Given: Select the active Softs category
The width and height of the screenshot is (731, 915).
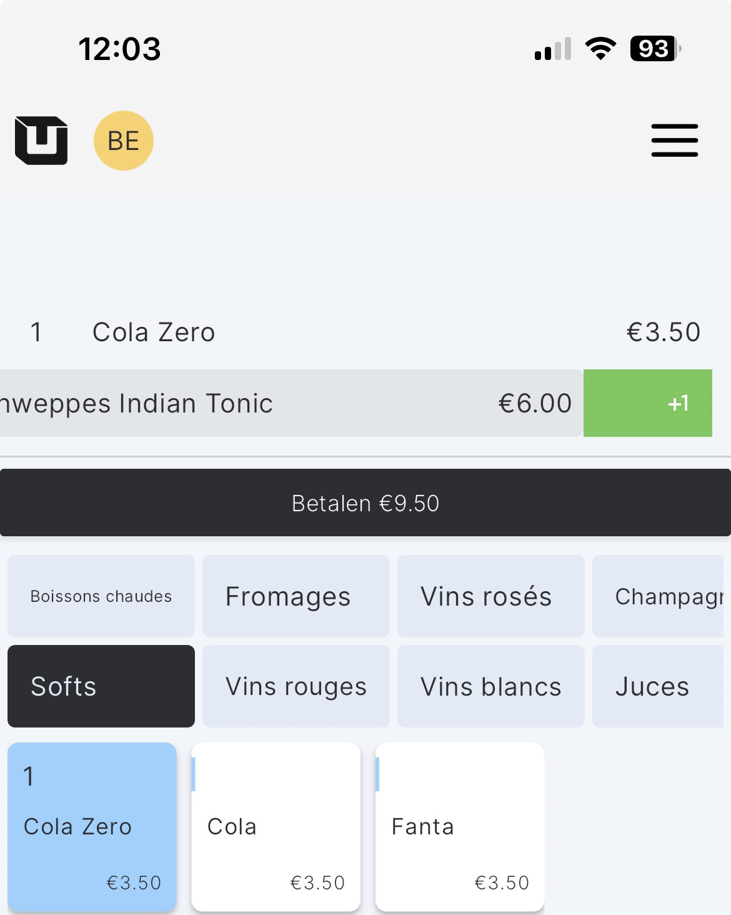Looking at the screenshot, I should [101, 686].
